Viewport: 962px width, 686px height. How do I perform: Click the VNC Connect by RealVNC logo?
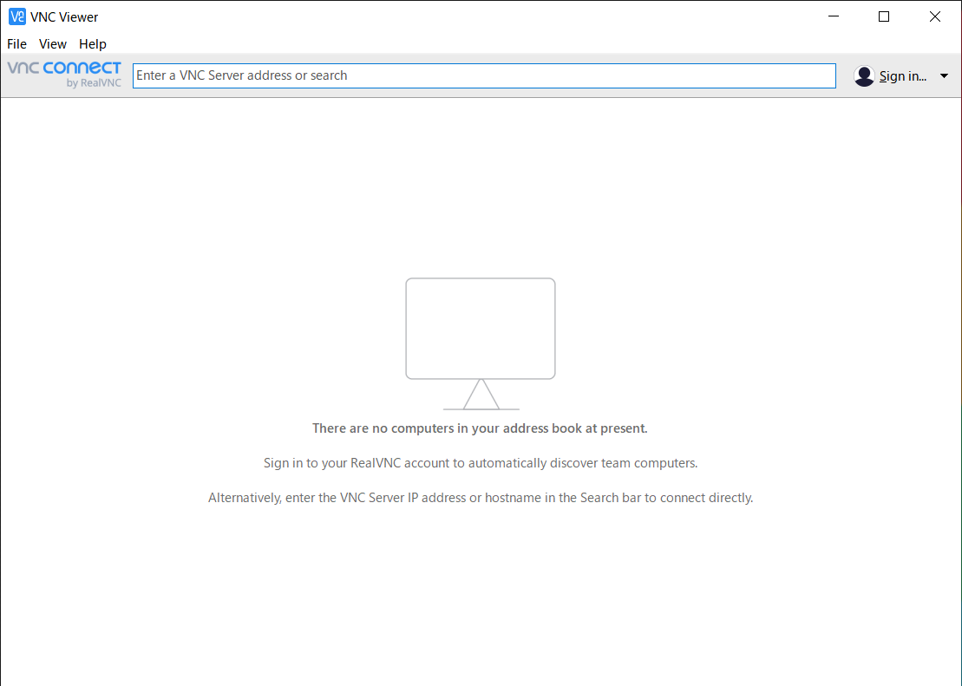[64, 75]
